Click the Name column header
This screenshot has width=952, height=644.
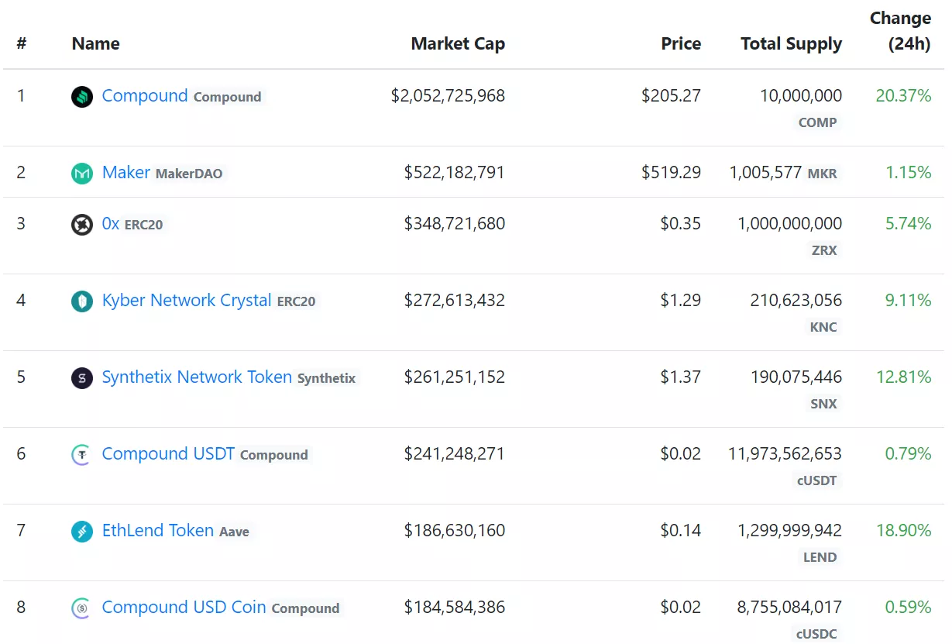pyautogui.click(x=96, y=44)
